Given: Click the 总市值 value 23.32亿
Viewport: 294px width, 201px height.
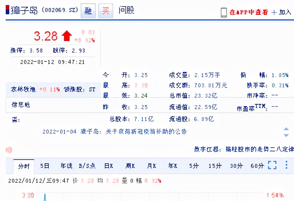Looking at the screenshot, I should tap(206, 96).
